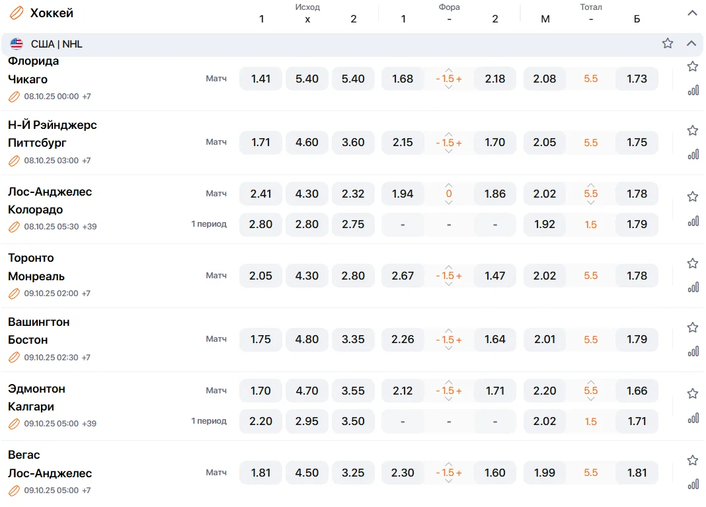Open the Торонто team match page
Screen dimensions: 706x507
coord(31,258)
